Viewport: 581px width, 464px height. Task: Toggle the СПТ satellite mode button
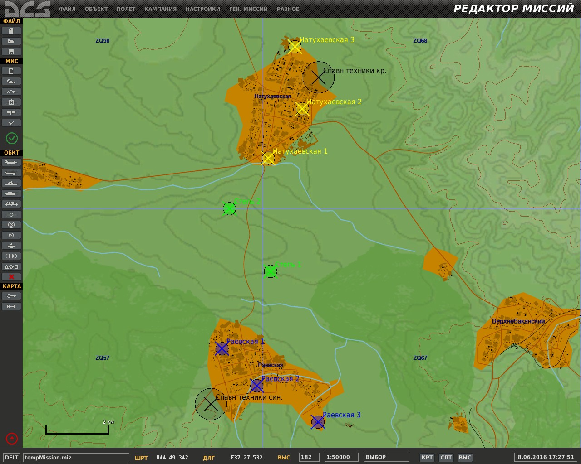[x=446, y=457]
